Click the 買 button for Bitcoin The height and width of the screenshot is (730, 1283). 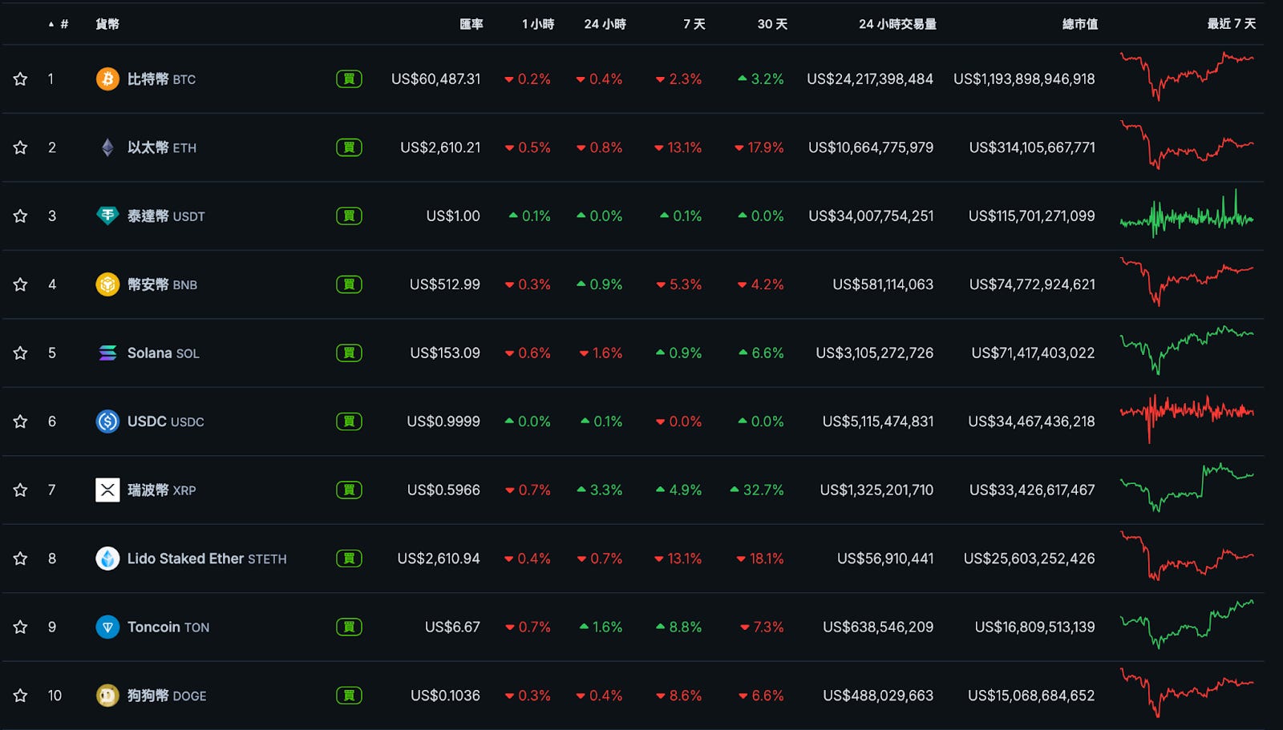[x=349, y=79]
